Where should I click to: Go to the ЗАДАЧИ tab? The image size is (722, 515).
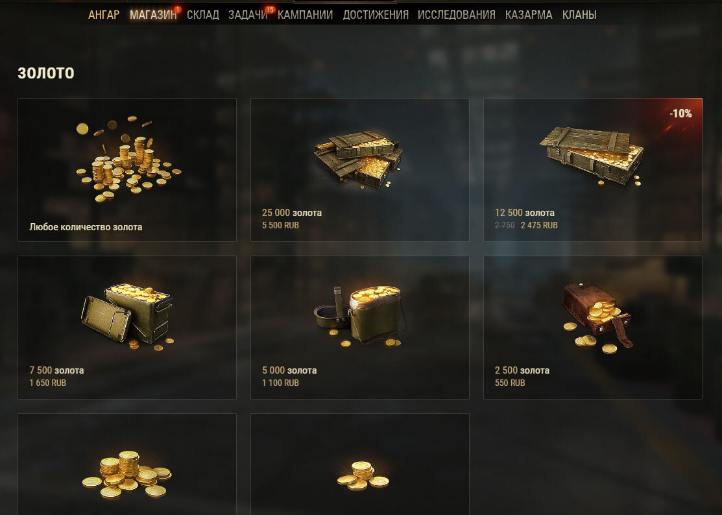click(x=248, y=15)
